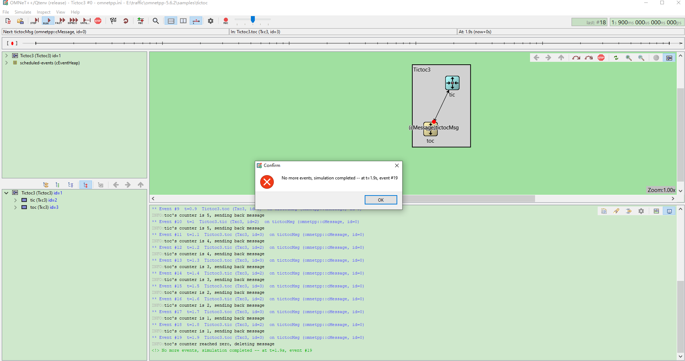Run simulation in EXPRESS mode
Screen dimensions: 685x361
pos(73,21)
